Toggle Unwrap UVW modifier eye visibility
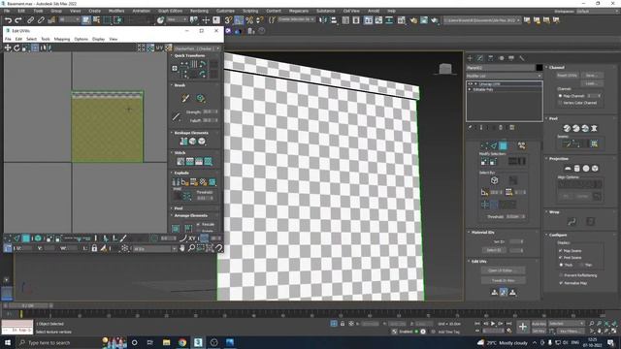Screen dimensions: 621x349 [x=470, y=84]
